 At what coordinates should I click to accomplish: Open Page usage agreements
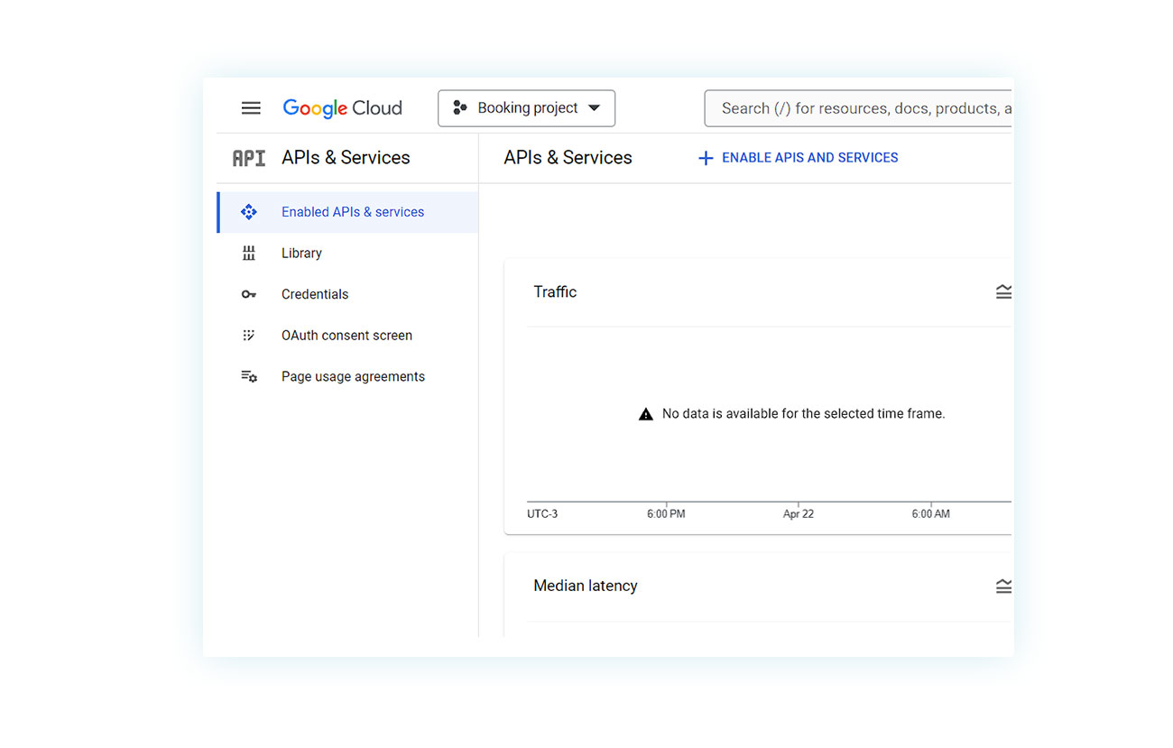(x=347, y=376)
